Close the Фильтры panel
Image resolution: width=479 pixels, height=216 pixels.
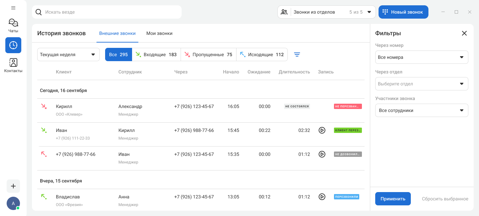tap(464, 33)
